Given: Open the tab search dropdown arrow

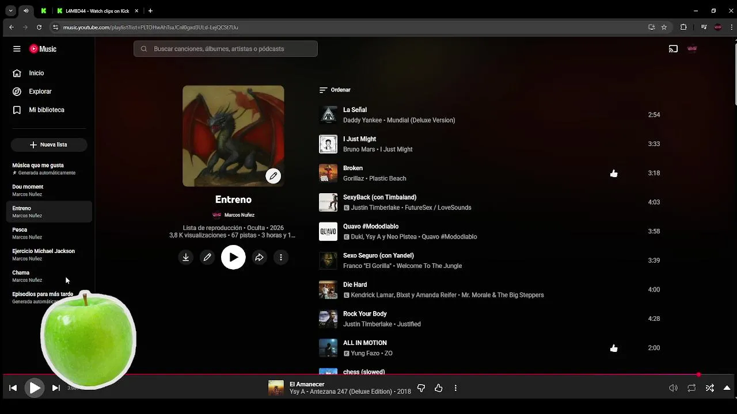Looking at the screenshot, I should 10,11.
